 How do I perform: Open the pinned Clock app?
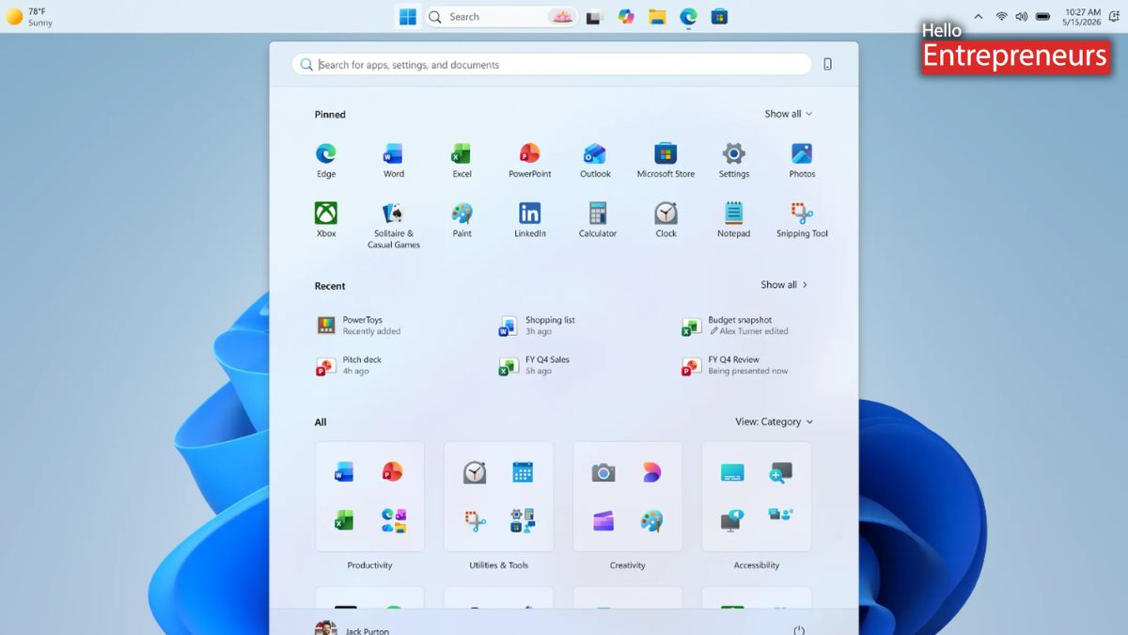[x=666, y=219]
